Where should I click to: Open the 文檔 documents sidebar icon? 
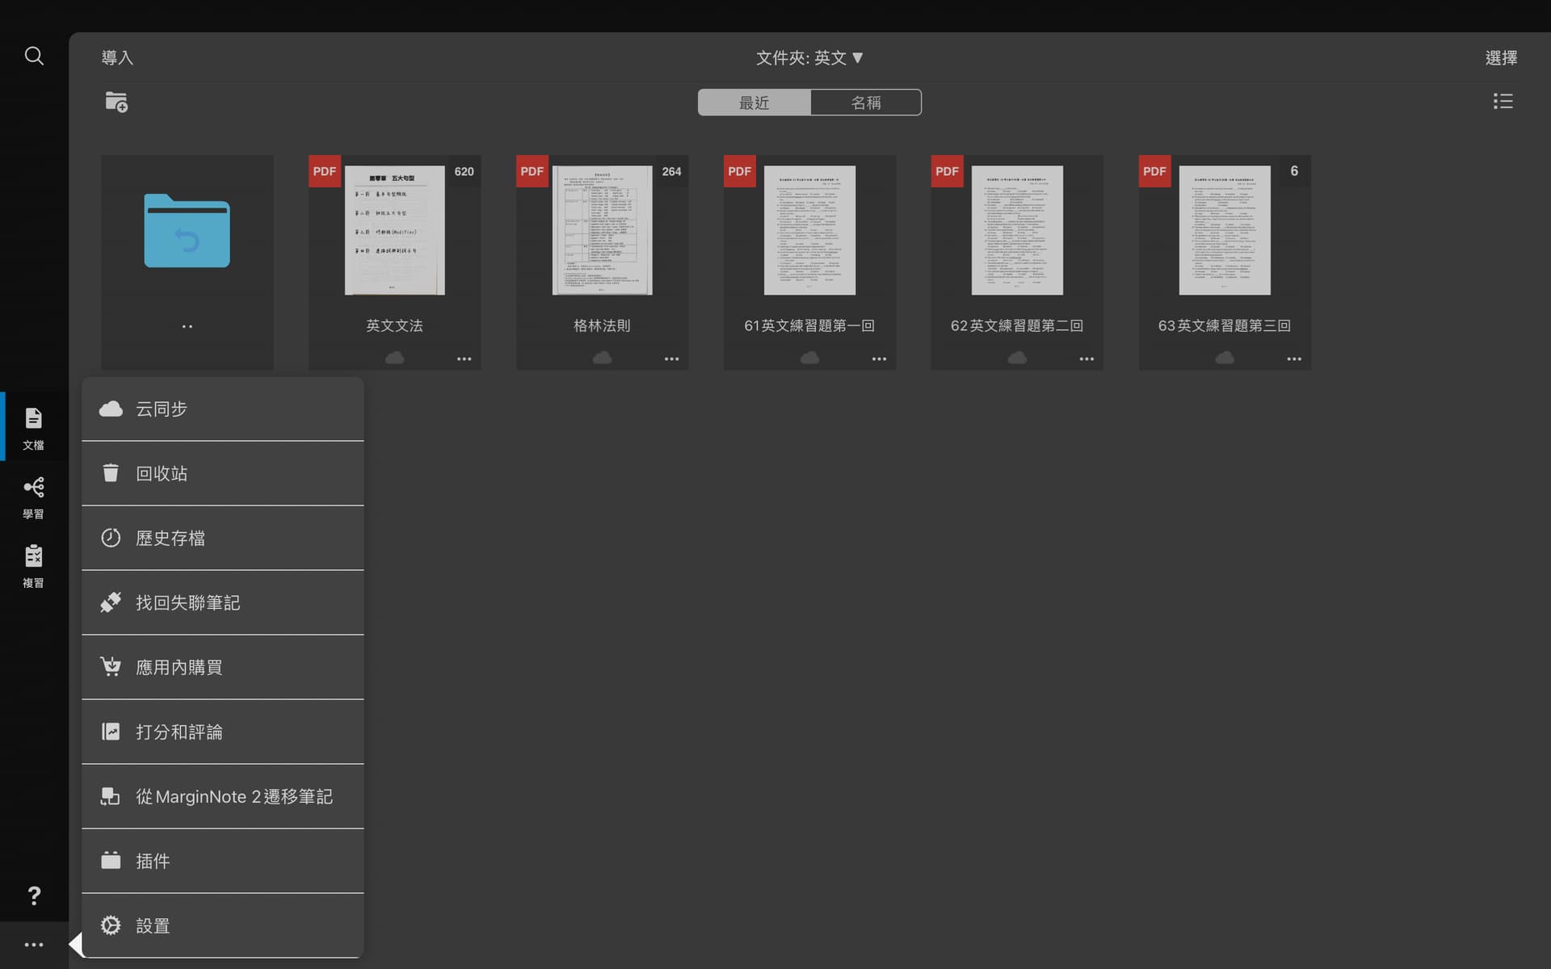tap(33, 428)
